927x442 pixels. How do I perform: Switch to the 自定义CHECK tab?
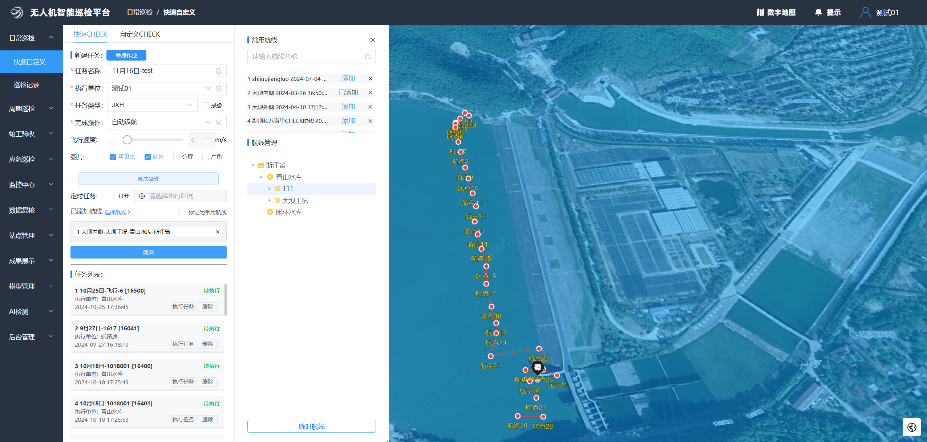coord(140,34)
